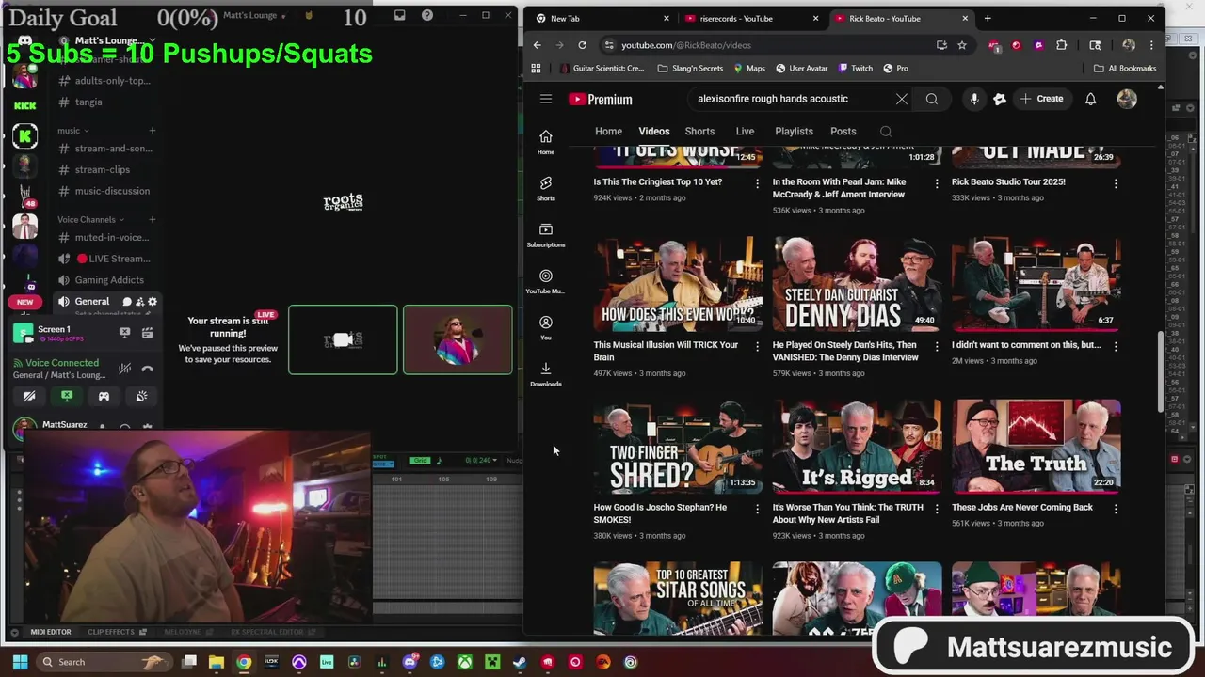The image size is (1205, 677).
Task: Collapse the music category in Discord
Action: 72,131
